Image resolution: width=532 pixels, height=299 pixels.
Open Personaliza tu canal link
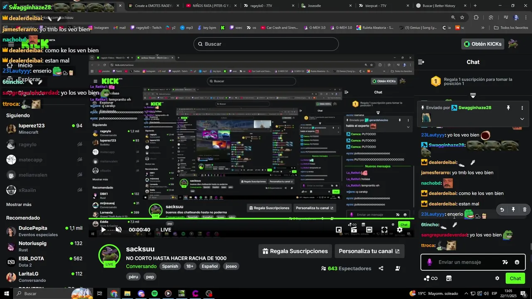pos(369,251)
